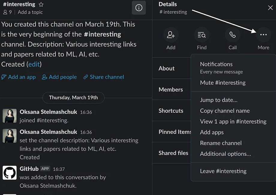Open channel details with the info icon
Viewport: 276px width, 195px height.
pos(139,8)
